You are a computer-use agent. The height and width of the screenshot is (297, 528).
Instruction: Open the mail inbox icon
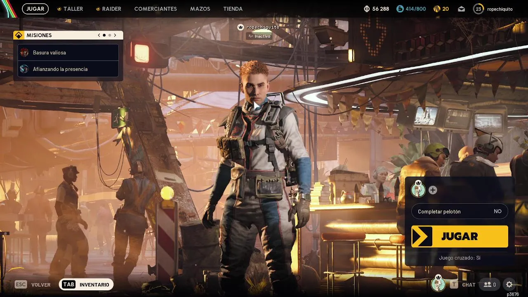[x=461, y=9]
